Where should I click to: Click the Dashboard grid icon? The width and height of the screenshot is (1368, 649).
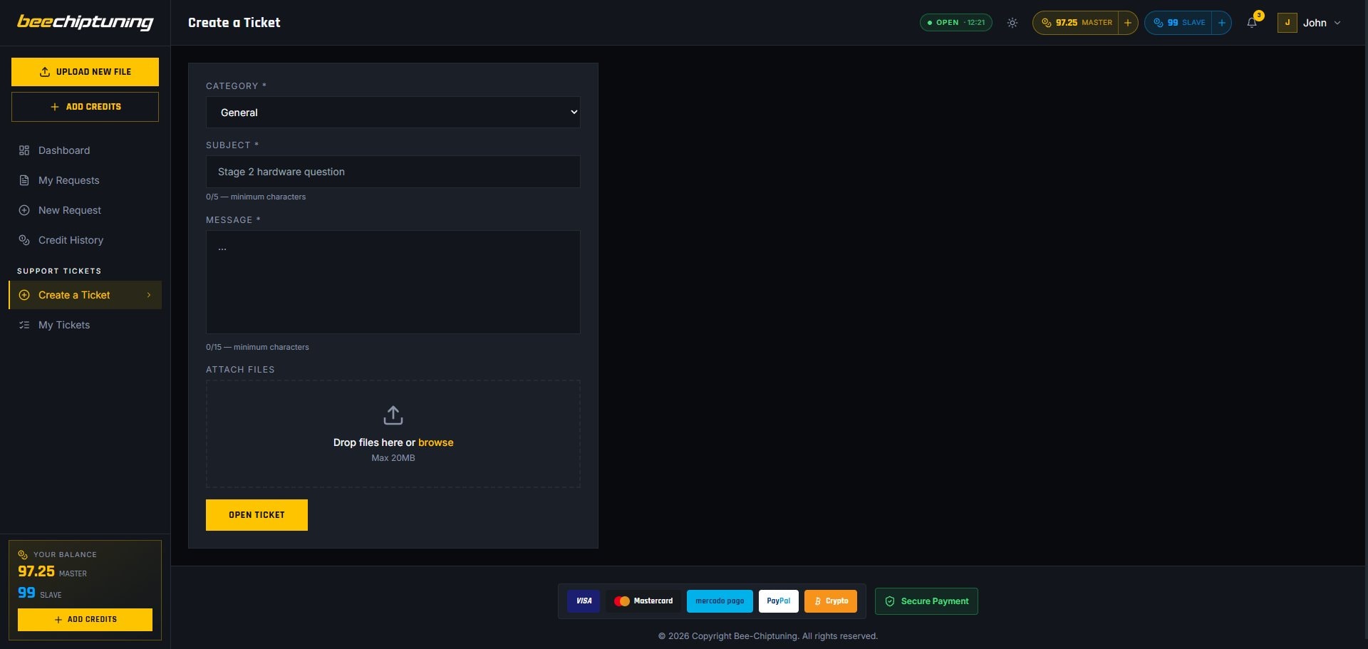click(x=24, y=150)
